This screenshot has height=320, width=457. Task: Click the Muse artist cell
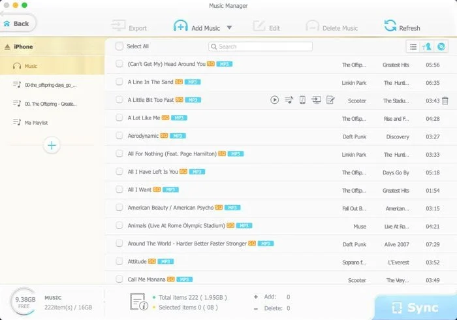click(x=360, y=227)
